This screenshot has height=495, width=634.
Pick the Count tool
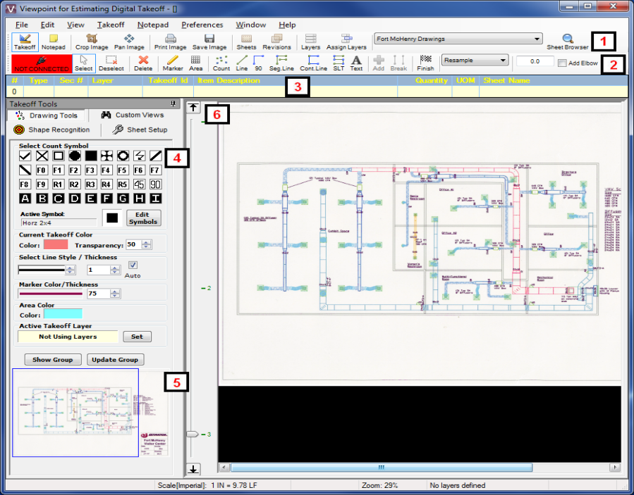[x=221, y=63]
